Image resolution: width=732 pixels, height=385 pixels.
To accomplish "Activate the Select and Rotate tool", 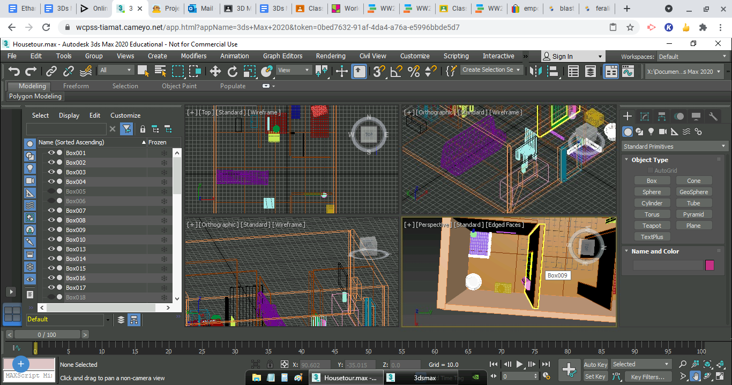I will point(233,71).
